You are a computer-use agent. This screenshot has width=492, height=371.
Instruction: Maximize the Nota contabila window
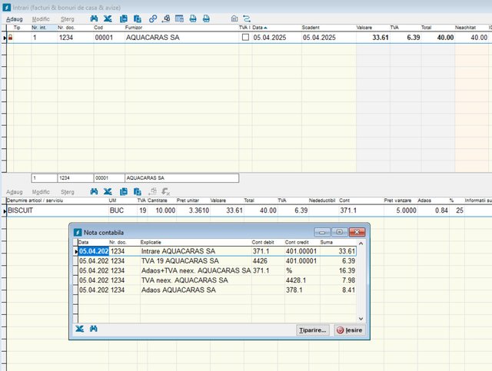(339, 232)
